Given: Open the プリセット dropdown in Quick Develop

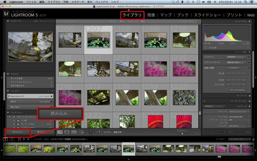Looking at the screenshot, I should tap(236, 57).
